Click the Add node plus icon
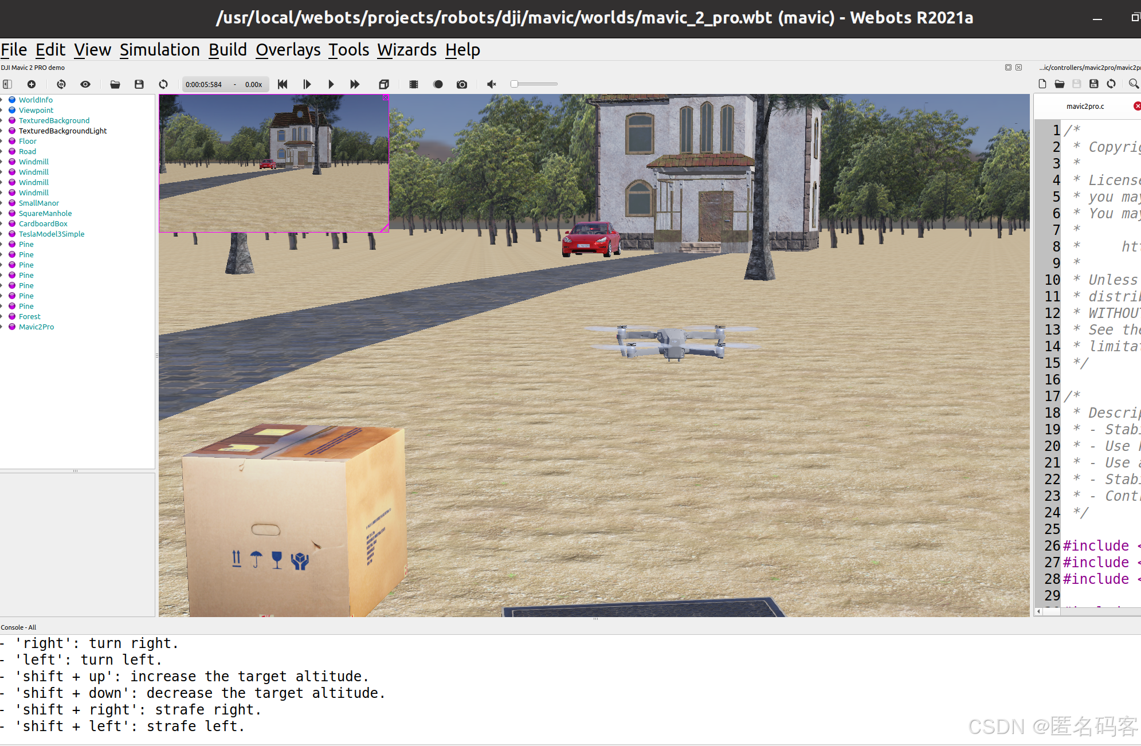The height and width of the screenshot is (746, 1141). click(32, 84)
